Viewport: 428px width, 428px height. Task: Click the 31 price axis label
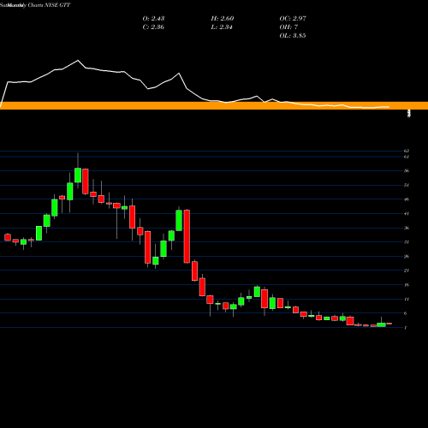(x=407, y=242)
